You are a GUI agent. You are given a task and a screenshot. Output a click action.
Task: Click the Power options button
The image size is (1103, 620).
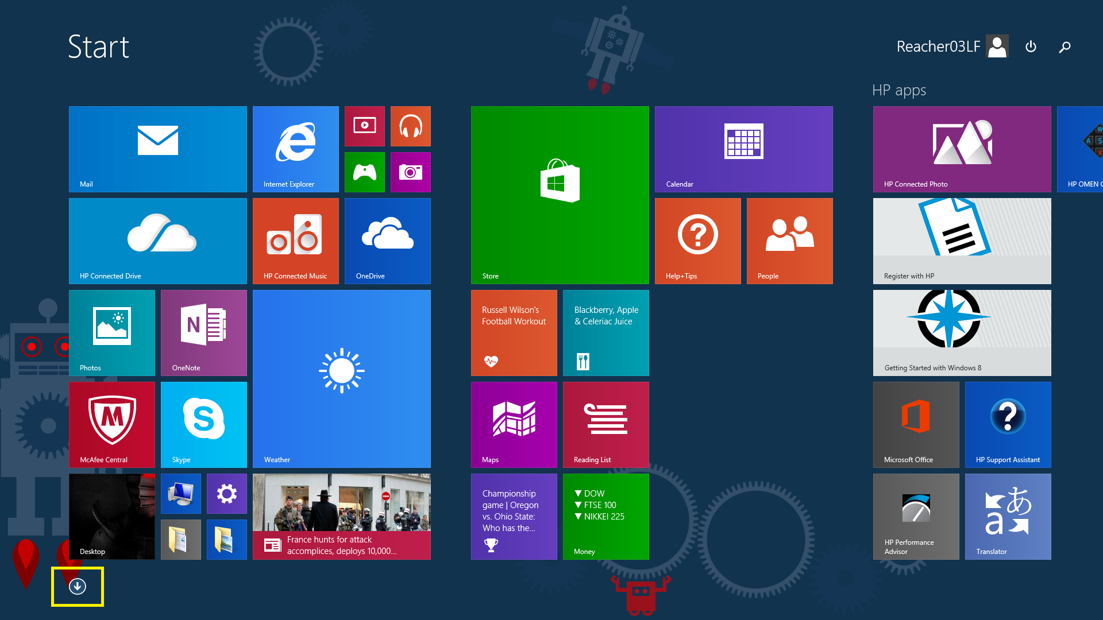[x=1031, y=46]
